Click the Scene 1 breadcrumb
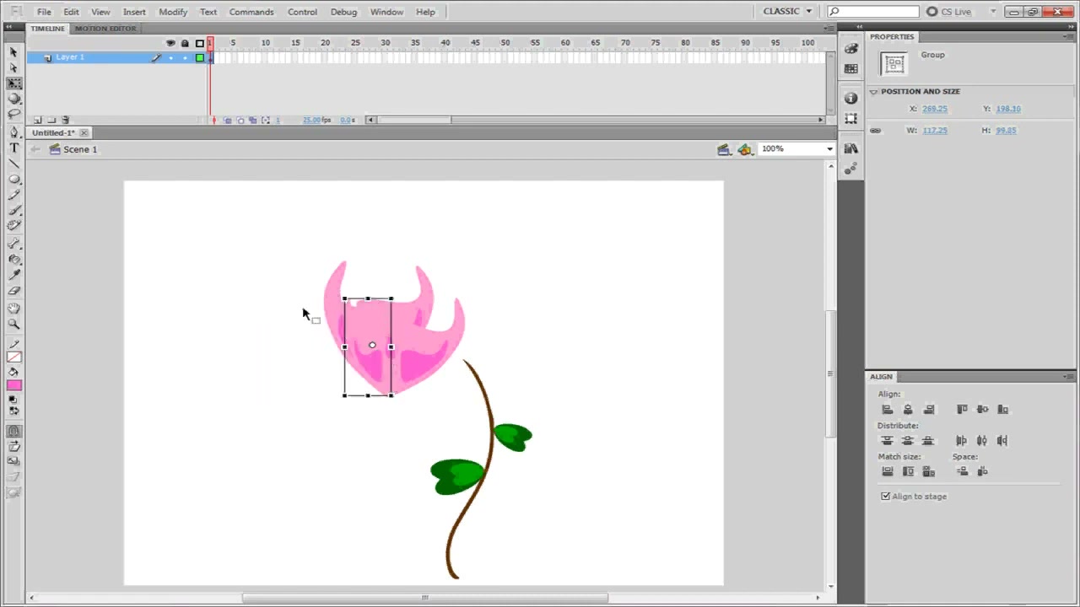Screen dimensions: 1080x607 [80, 149]
